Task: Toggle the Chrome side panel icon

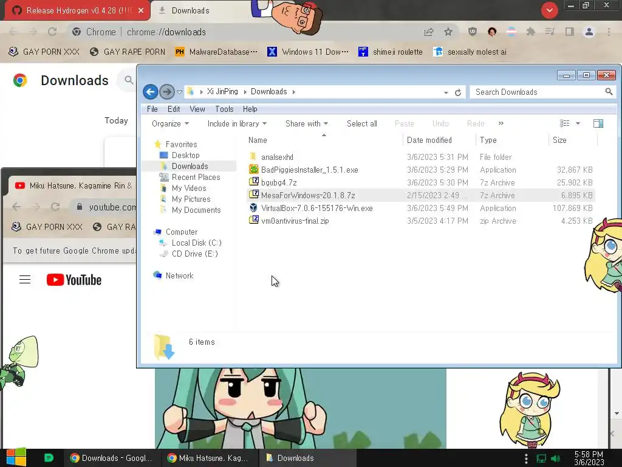Action: (x=569, y=32)
